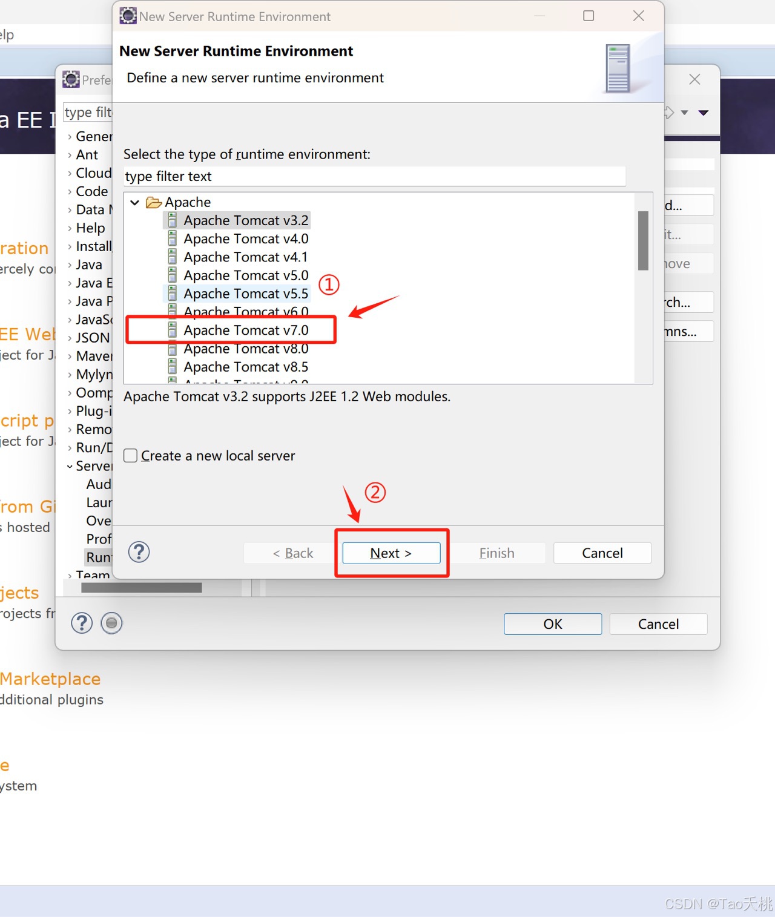Select the Mylyn preferences item

point(94,374)
